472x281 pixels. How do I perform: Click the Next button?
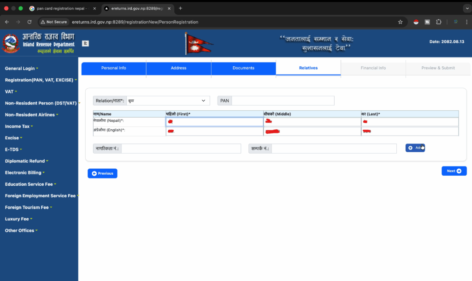click(454, 171)
